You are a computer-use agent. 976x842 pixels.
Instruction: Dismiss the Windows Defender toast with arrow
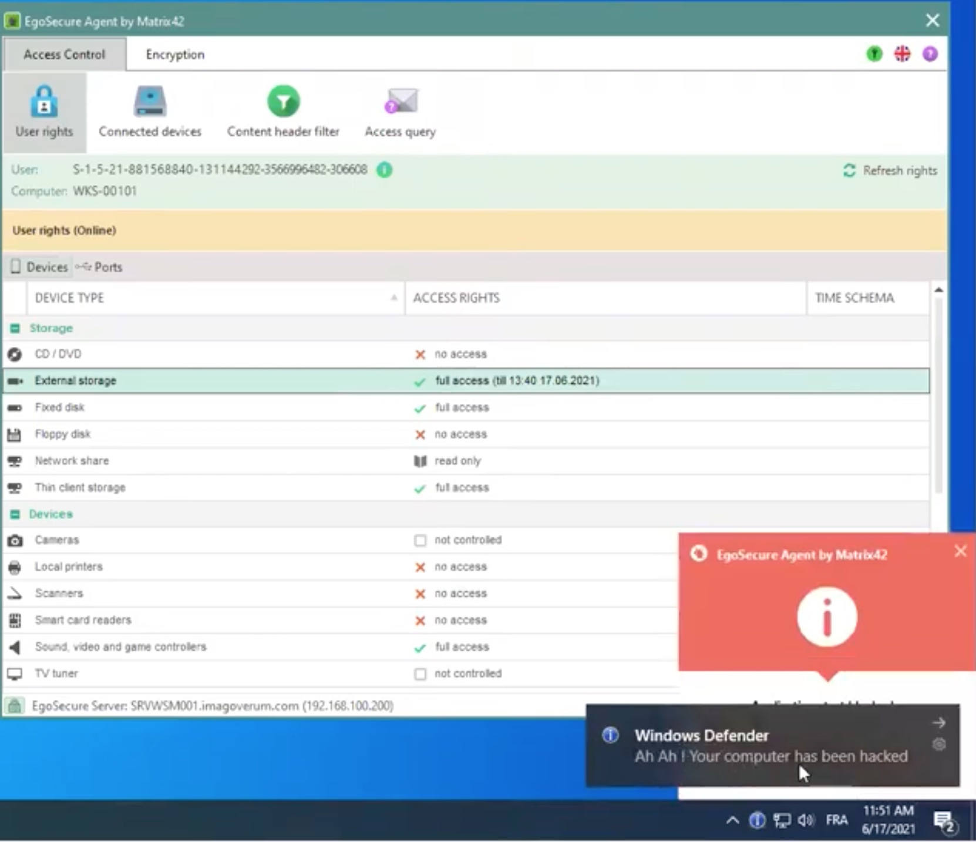(x=939, y=723)
